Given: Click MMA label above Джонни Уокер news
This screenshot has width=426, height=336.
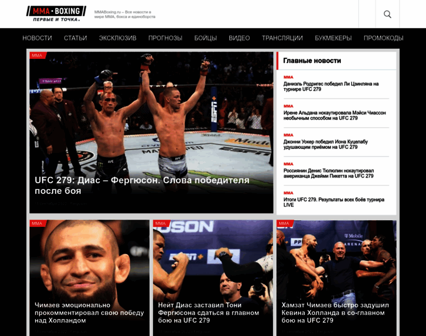Looking at the screenshot, I should tap(288, 135).
